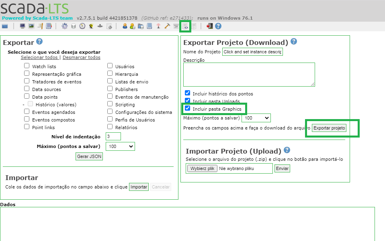Click Selecionar todos link
The width and height of the screenshot is (385, 241).
coord(39,57)
